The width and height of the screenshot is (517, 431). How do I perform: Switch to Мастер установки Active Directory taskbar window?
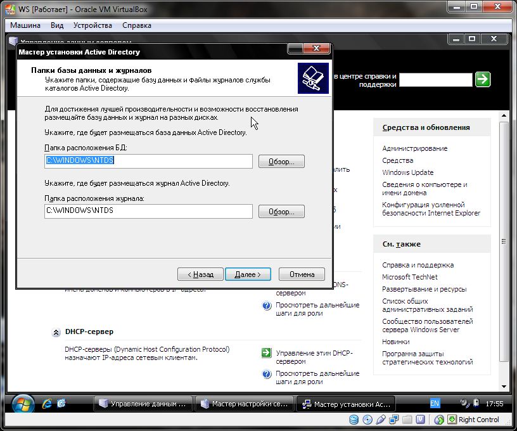(346, 404)
